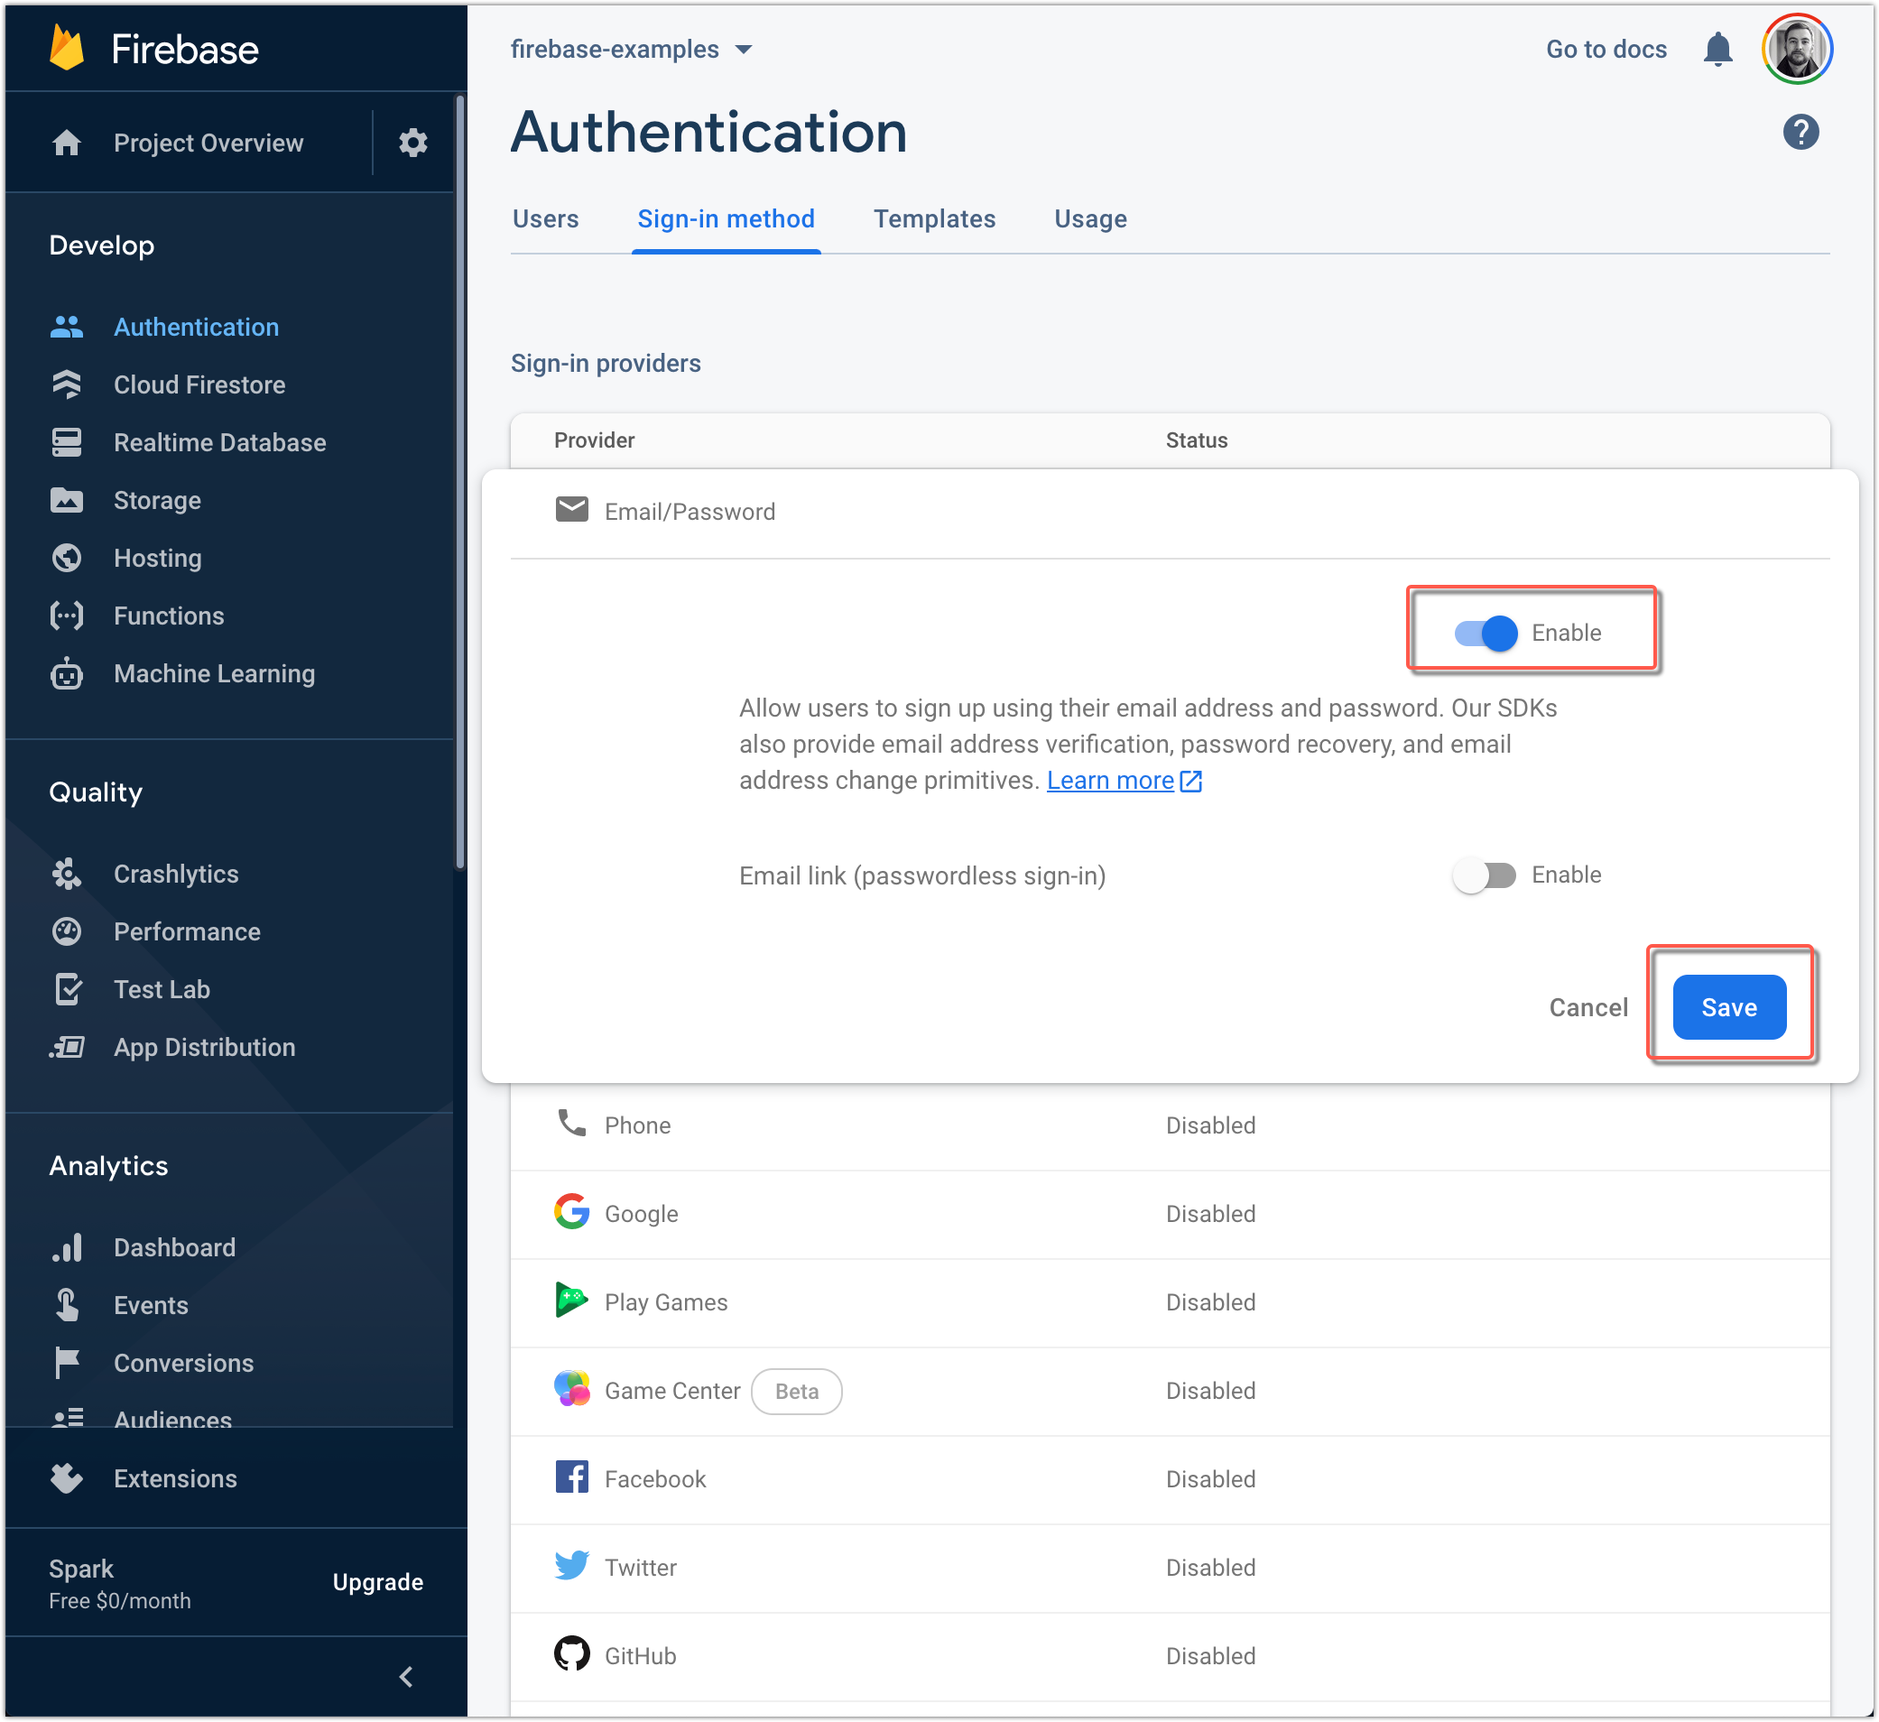The image size is (1879, 1722).
Task: Click the sidebar vertical scrollbar
Action: pyautogui.click(x=459, y=483)
